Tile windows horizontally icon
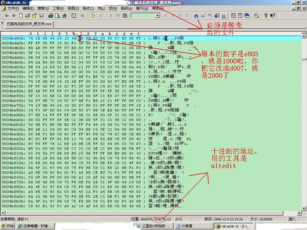This screenshot has height=230, width=307. tap(233, 16)
